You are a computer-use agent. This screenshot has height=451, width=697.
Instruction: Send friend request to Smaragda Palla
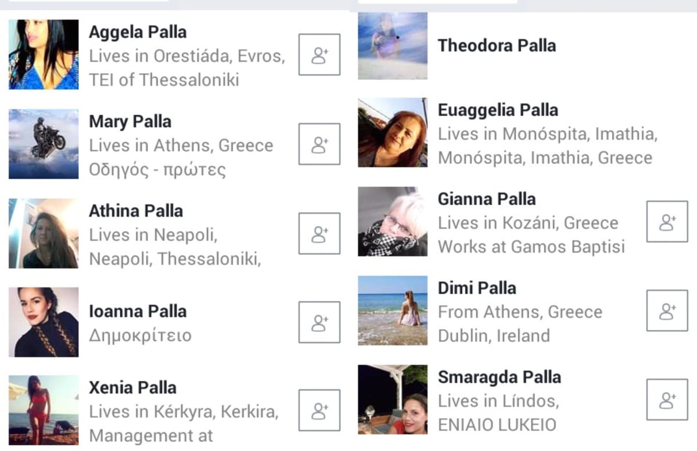tap(667, 399)
